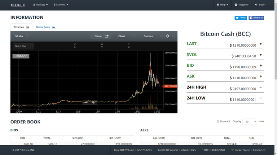This screenshot has width=277, height=155.
Task: Expand the Bitcoin Markets menu
Action: click(x=40, y=5)
